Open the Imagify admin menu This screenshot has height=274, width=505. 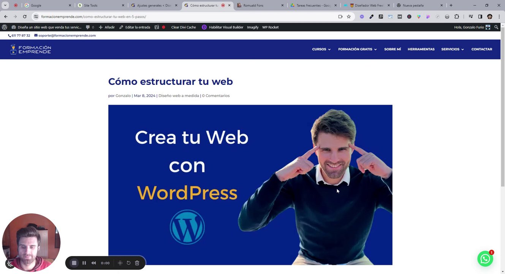[253, 27]
